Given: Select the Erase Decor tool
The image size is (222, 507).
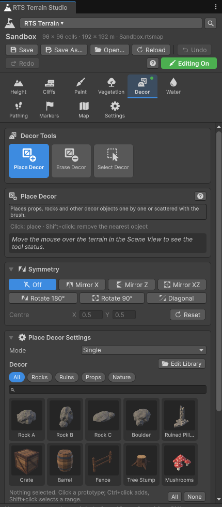Looking at the screenshot, I should (x=71, y=161).
